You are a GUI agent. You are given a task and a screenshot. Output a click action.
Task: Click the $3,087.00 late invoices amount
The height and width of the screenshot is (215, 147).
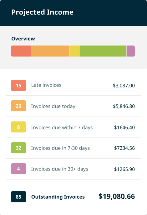pos(124,86)
